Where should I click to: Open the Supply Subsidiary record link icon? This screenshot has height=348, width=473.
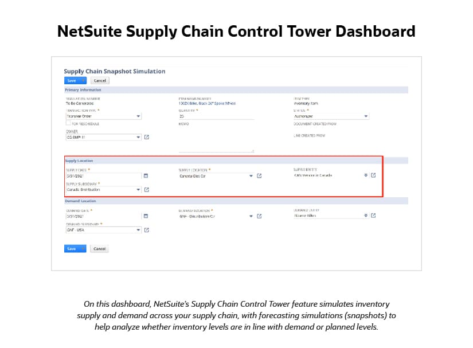[146, 189]
